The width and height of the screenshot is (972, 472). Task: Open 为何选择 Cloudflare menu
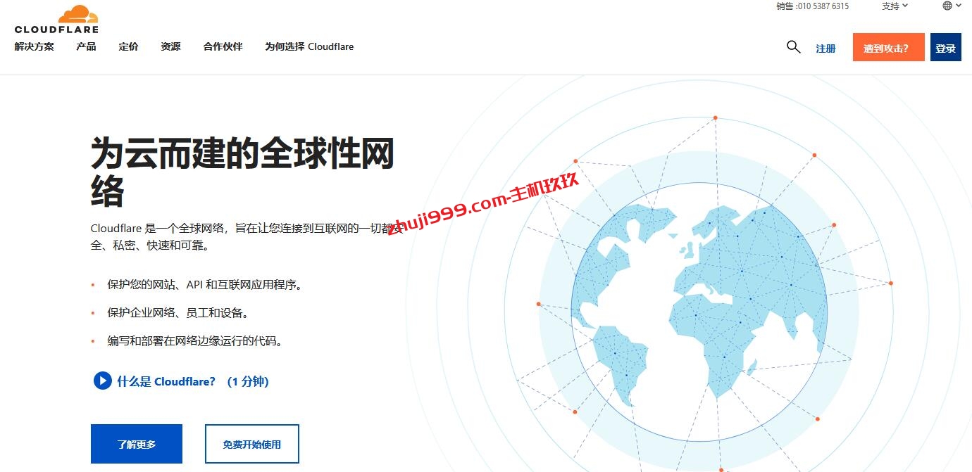(x=309, y=46)
